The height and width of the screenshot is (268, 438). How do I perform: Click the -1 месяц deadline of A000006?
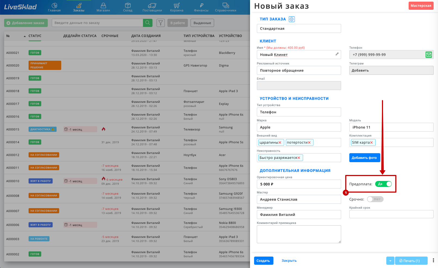pyautogui.click(x=80, y=225)
